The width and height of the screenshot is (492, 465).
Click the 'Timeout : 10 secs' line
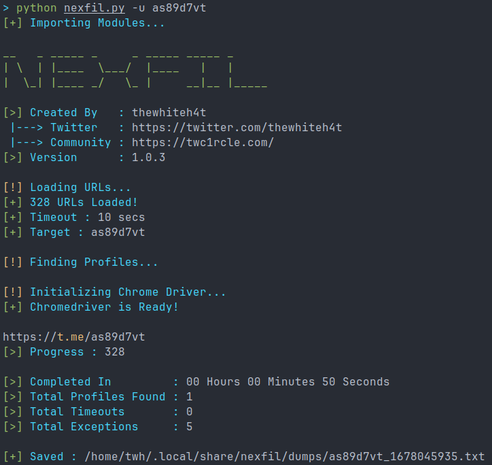point(74,218)
